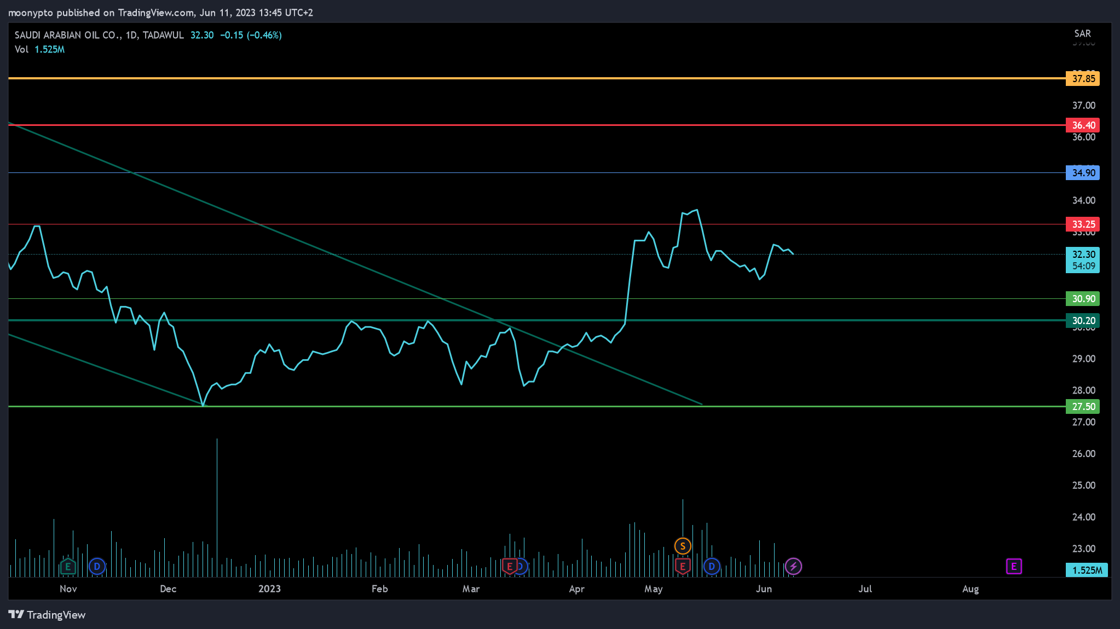Viewport: 1120px width, 629px height.
Task: Click the May label on the time axis
Action: [653, 589]
